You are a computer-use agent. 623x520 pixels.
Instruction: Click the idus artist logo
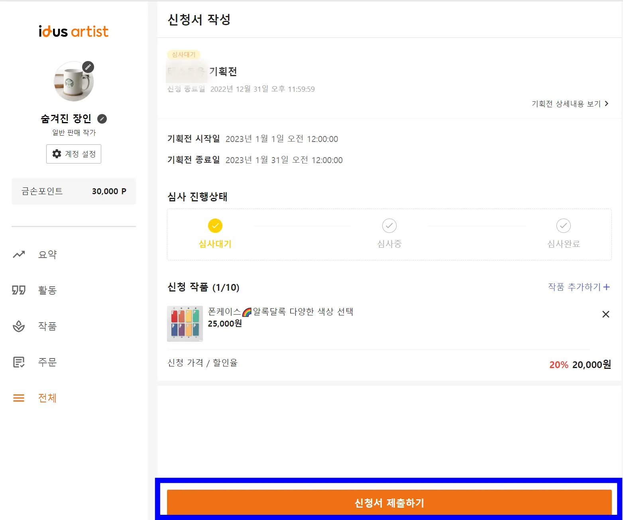[x=73, y=32]
